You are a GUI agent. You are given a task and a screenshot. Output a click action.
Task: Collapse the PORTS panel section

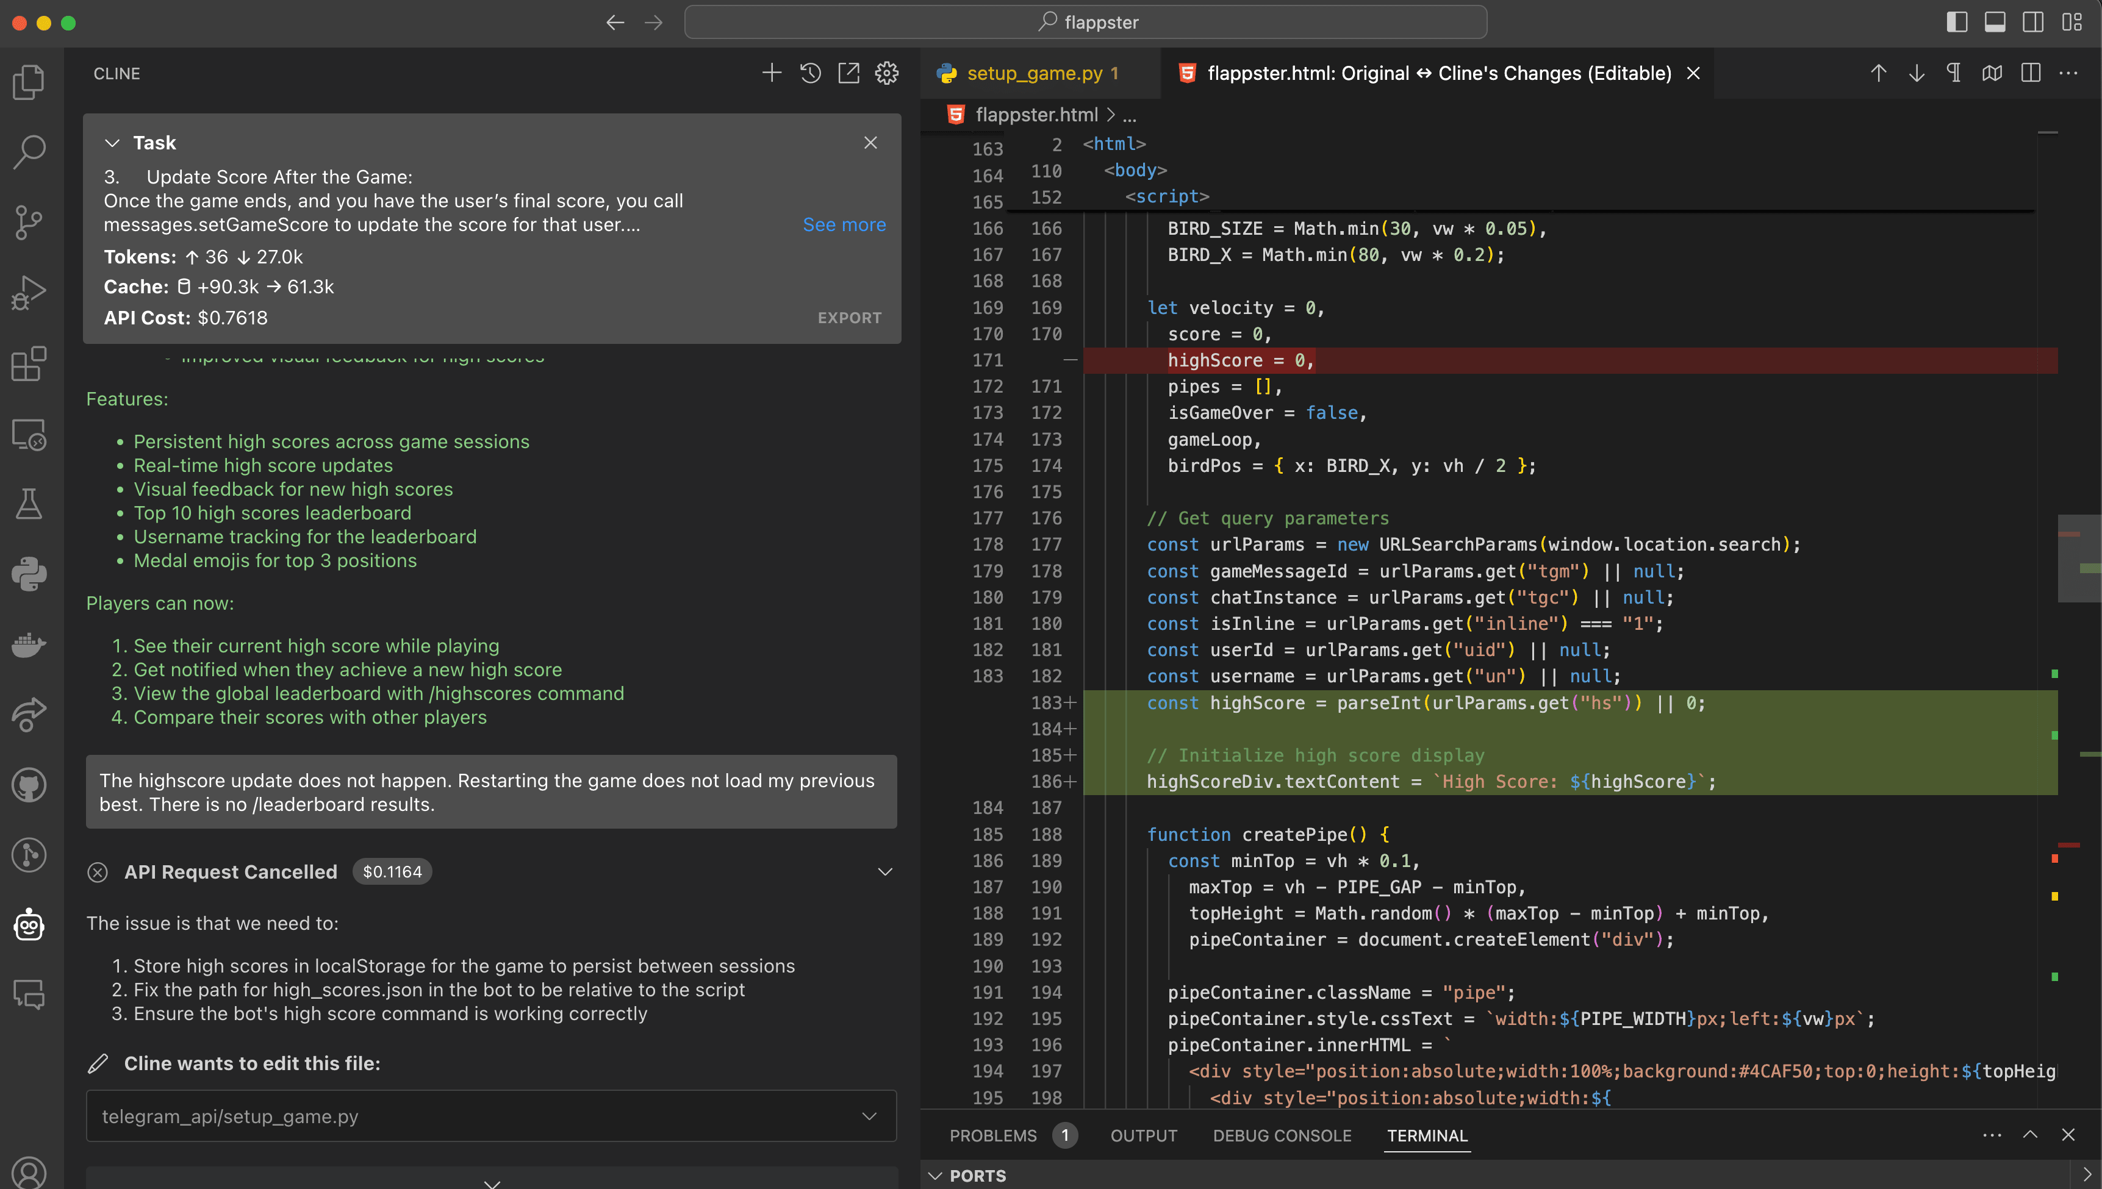[935, 1176]
